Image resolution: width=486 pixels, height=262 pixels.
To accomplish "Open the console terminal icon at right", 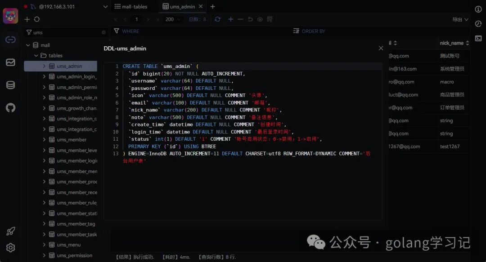I will tap(478, 38).
